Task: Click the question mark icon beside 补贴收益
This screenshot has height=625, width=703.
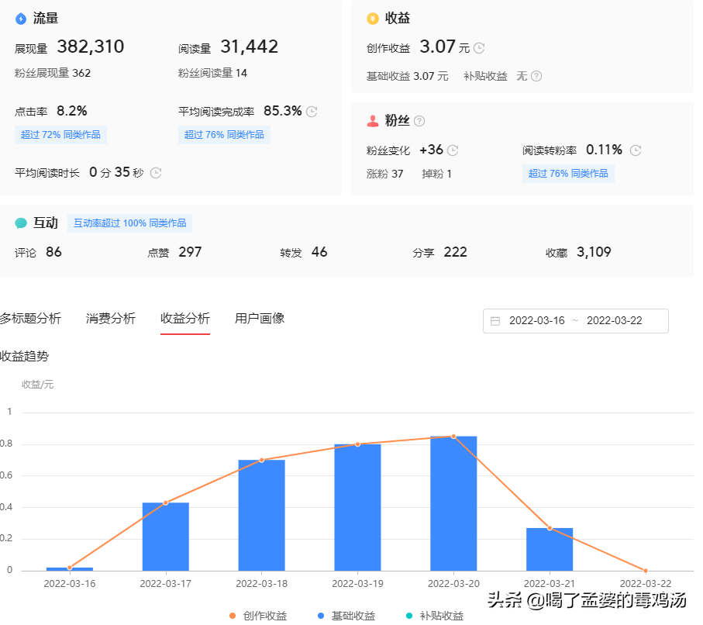Action: point(536,76)
